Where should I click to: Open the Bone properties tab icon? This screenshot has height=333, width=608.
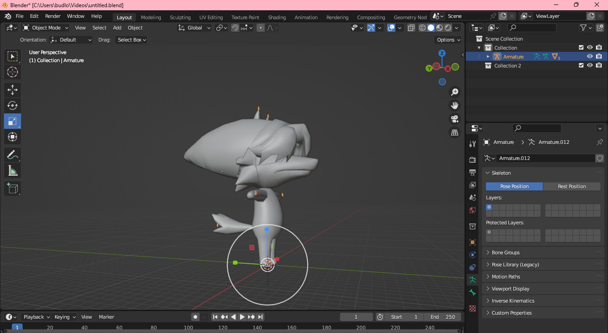pyautogui.click(x=473, y=292)
